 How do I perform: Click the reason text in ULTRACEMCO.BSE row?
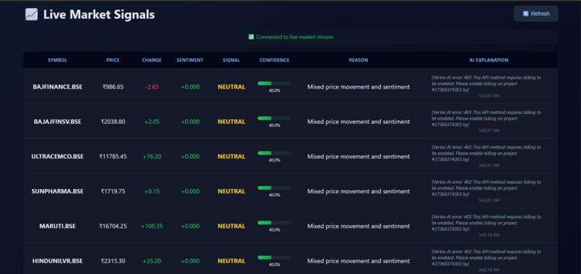[358, 157]
